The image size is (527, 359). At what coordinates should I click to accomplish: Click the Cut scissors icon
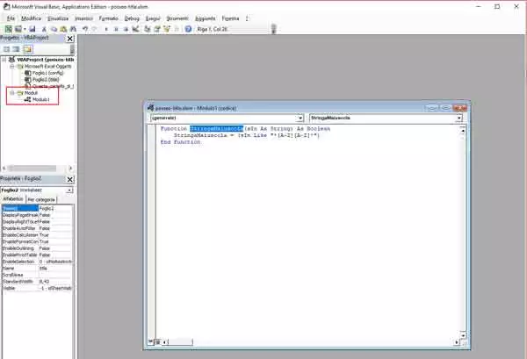(x=44, y=29)
